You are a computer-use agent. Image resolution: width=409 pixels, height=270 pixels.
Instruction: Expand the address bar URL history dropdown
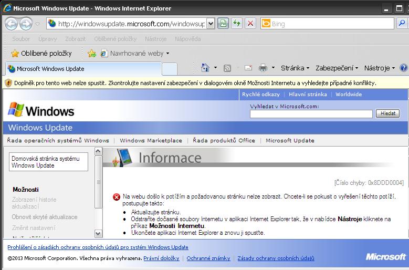tap(211, 24)
